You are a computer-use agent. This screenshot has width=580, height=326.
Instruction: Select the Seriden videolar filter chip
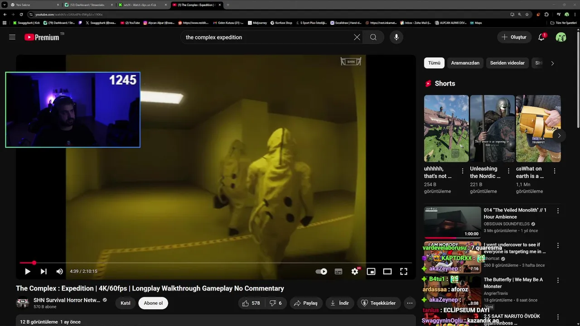(x=507, y=63)
